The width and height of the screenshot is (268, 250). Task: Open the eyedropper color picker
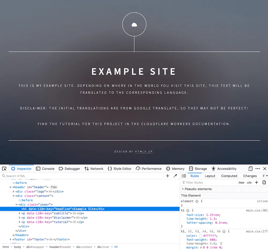(175, 176)
